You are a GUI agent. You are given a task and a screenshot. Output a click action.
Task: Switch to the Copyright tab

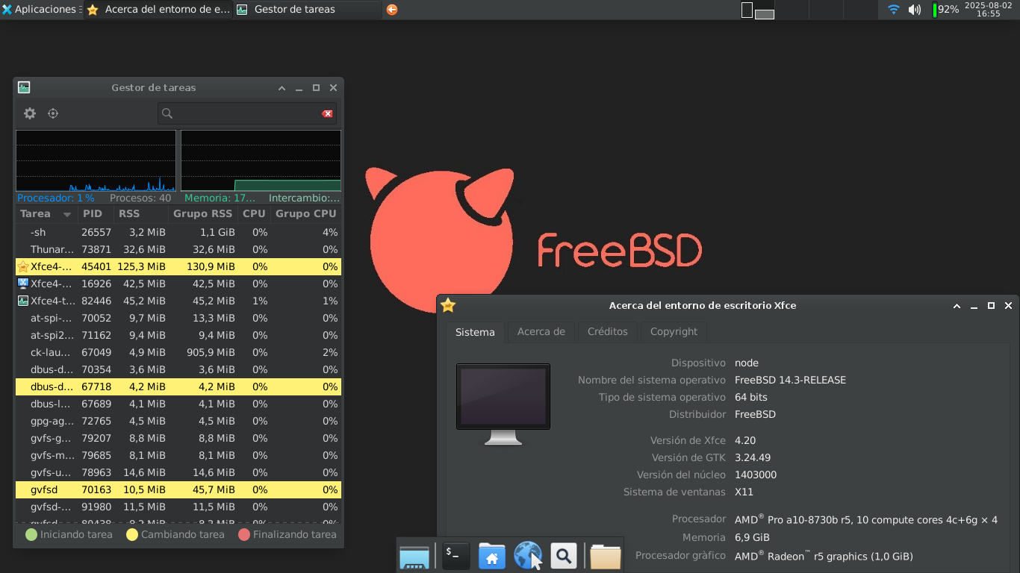[x=673, y=331]
